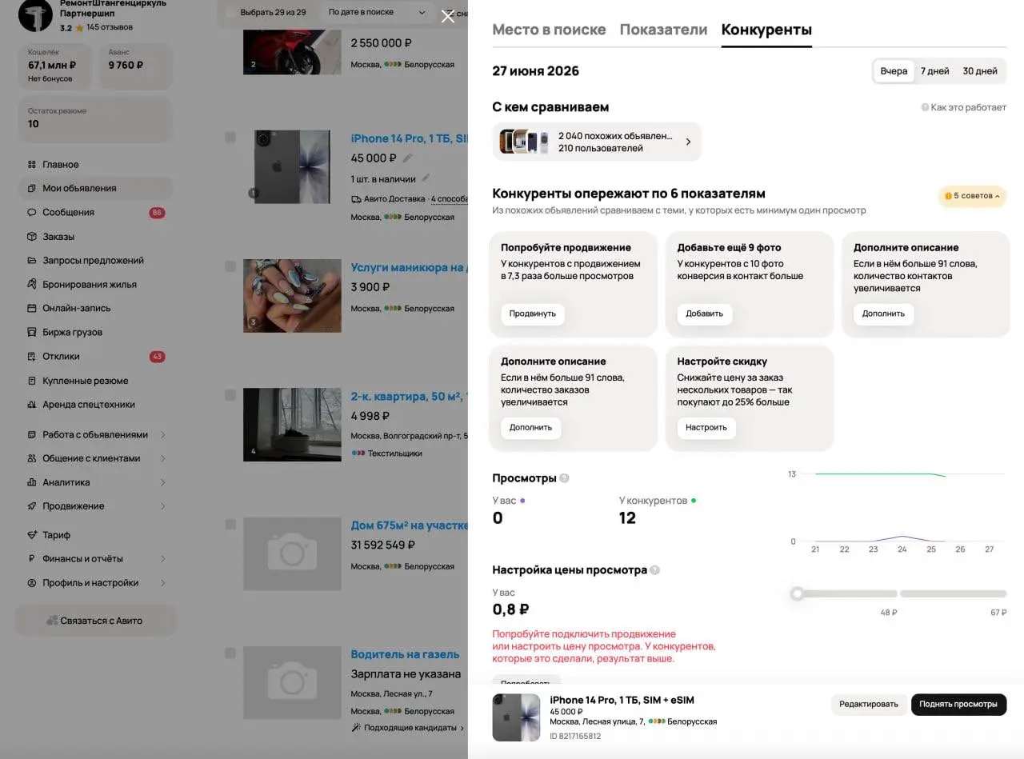Image resolution: width=1024 pixels, height=759 pixels.
Task: Open the Подходящие кандидаты link
Action: pos(408,728)
